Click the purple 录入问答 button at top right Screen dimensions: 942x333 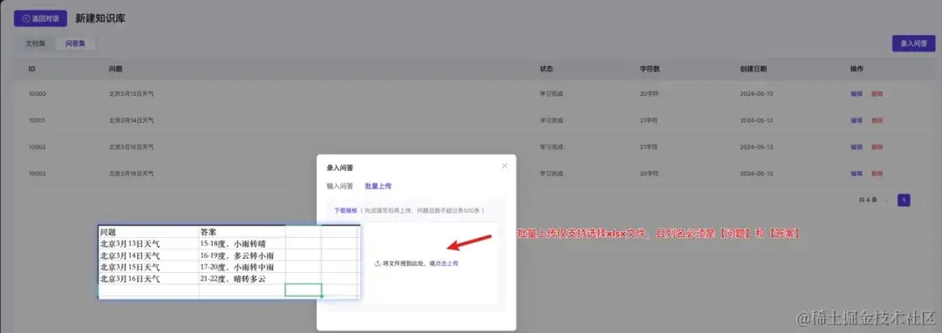click(x=913, y=44)
